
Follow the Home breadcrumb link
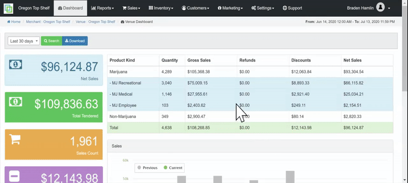tap(14, 22)
